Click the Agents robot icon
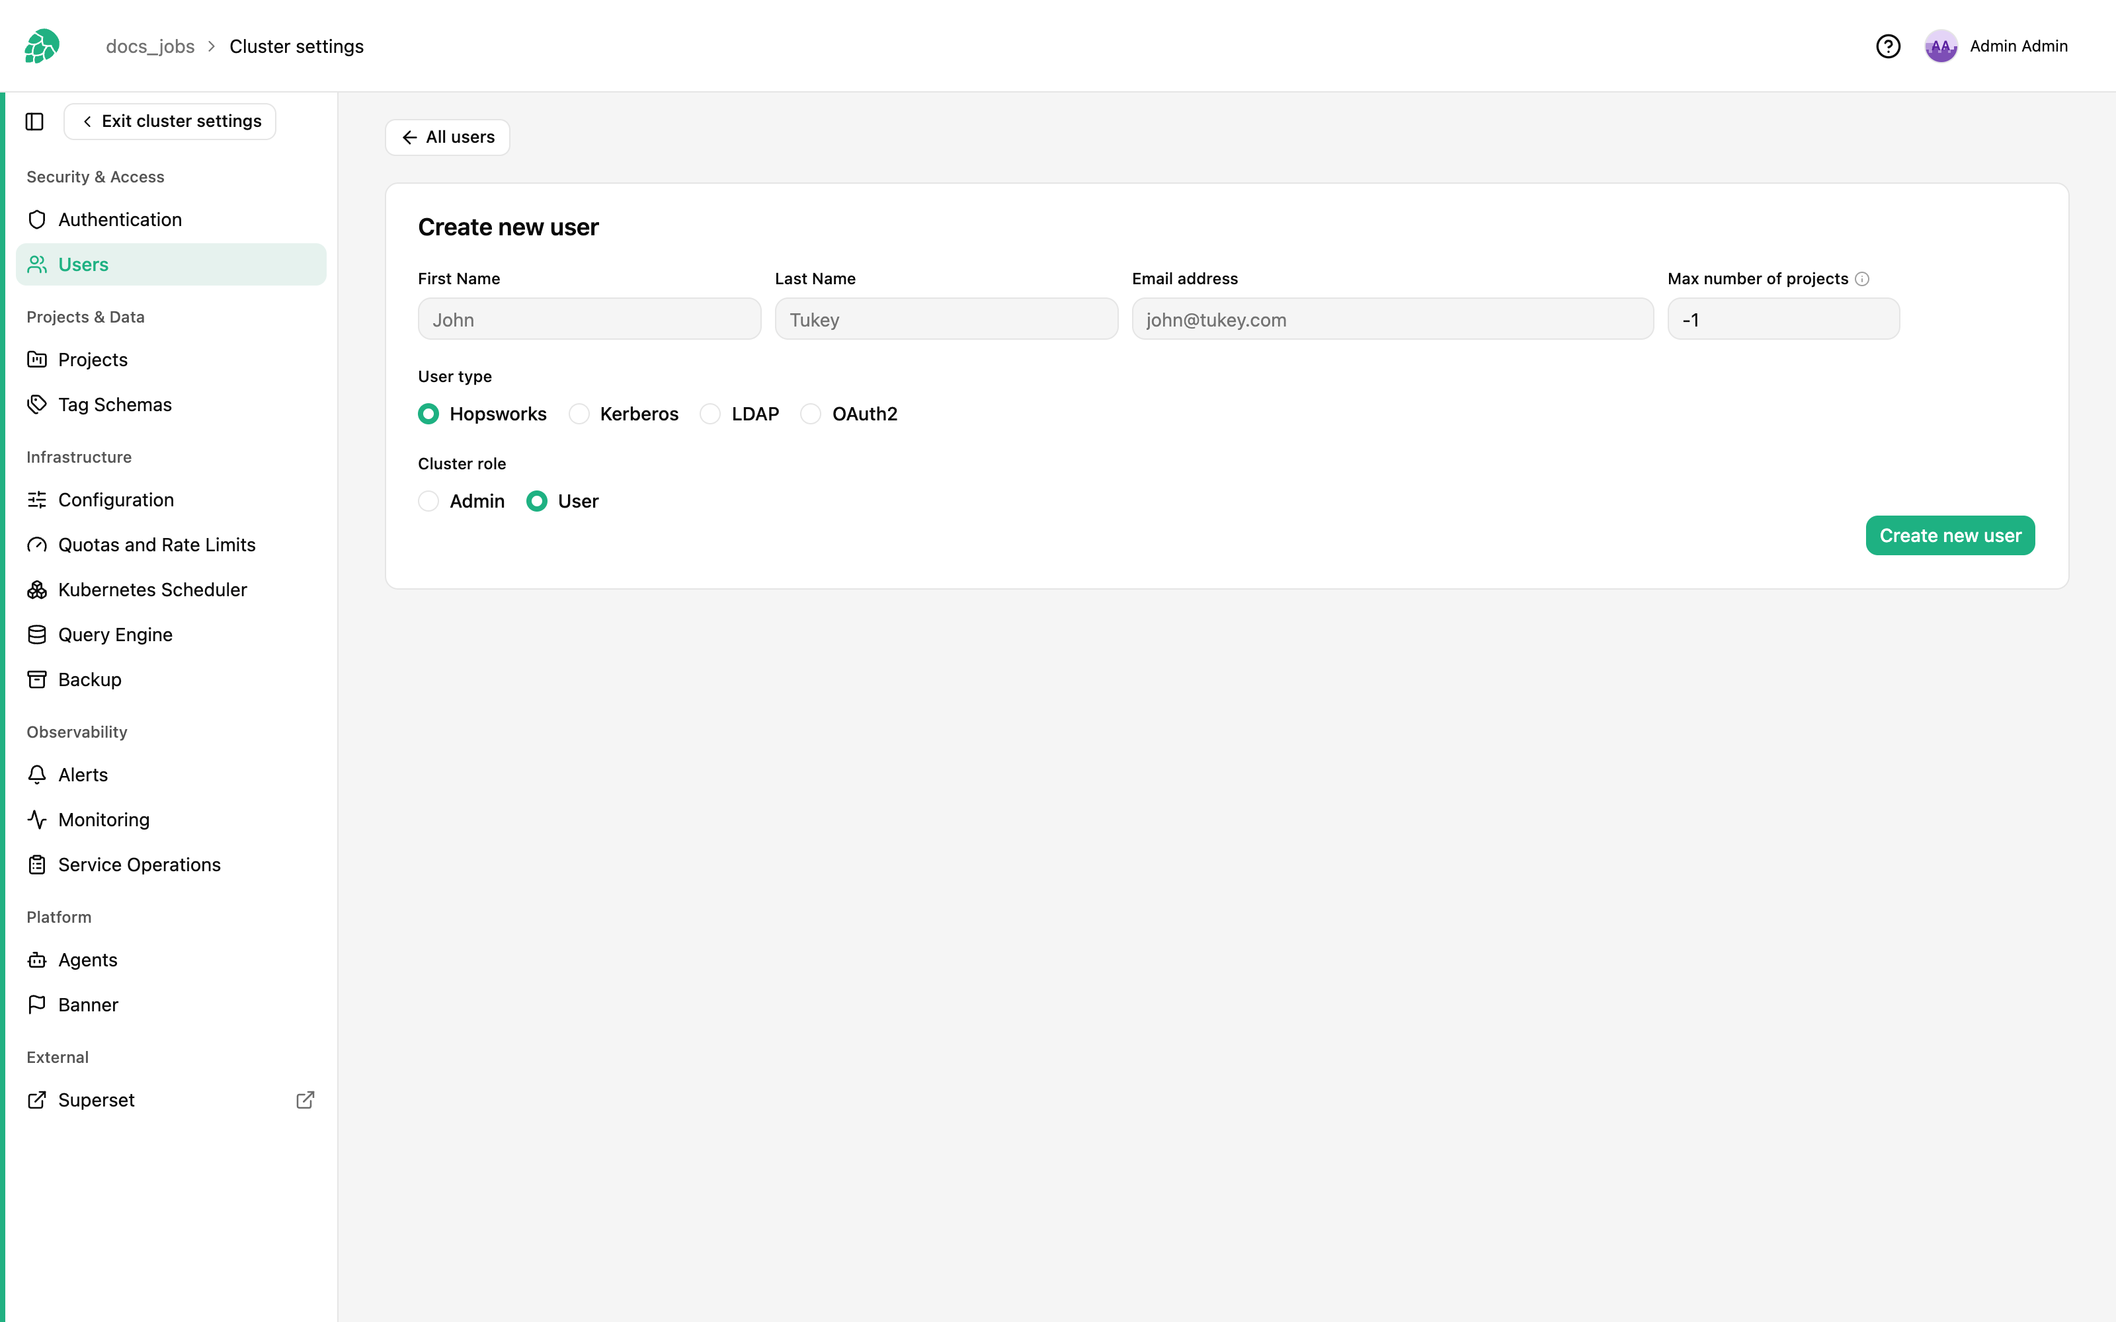The width and height of the screenshot is (2116, 1322). click(37, 960)
